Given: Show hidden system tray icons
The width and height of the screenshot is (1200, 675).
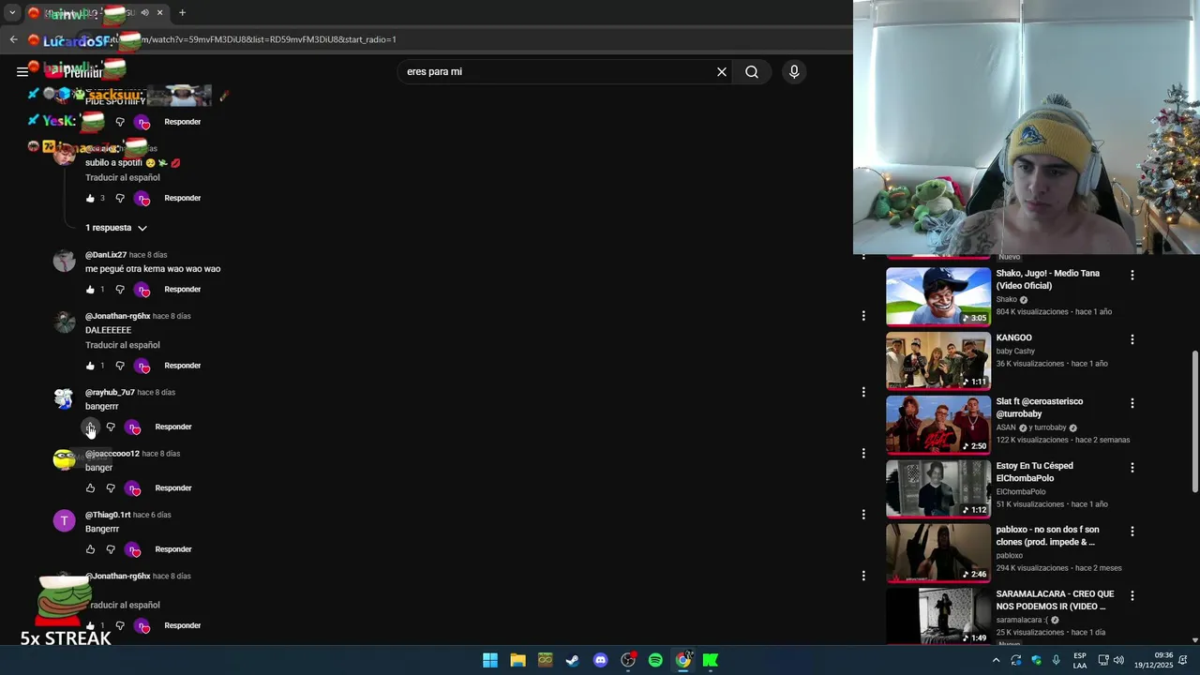Looking at the screenshot, I should (996, 660).
